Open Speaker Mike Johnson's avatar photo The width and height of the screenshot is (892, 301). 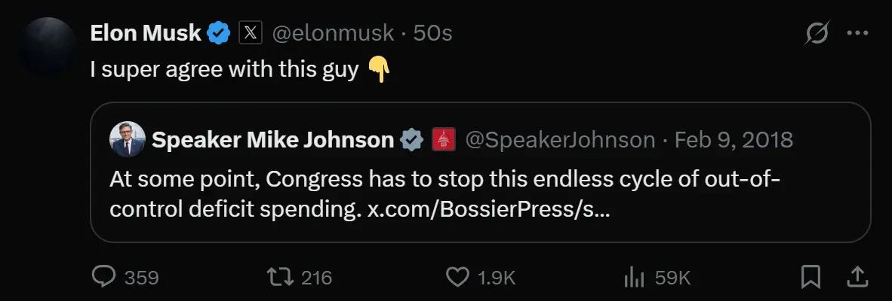tap(127, 140)
